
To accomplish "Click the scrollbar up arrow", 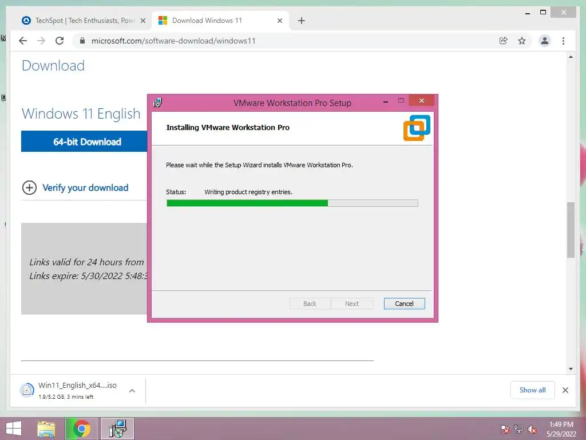I will [x=571, y=57].
